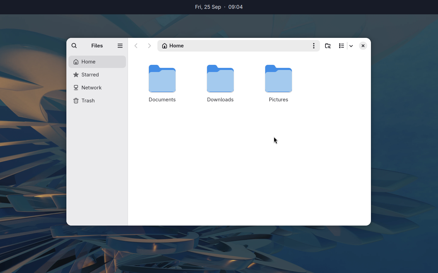Click the Starred star icon
This screenshot has width=438, height=273.
76,75
